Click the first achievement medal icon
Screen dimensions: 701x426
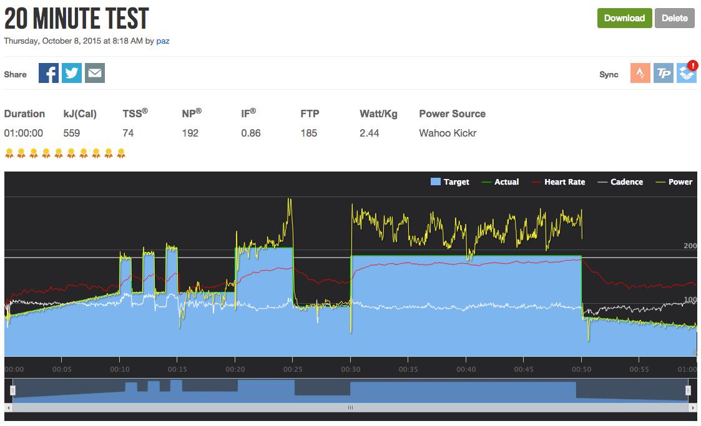coord(9,153)
